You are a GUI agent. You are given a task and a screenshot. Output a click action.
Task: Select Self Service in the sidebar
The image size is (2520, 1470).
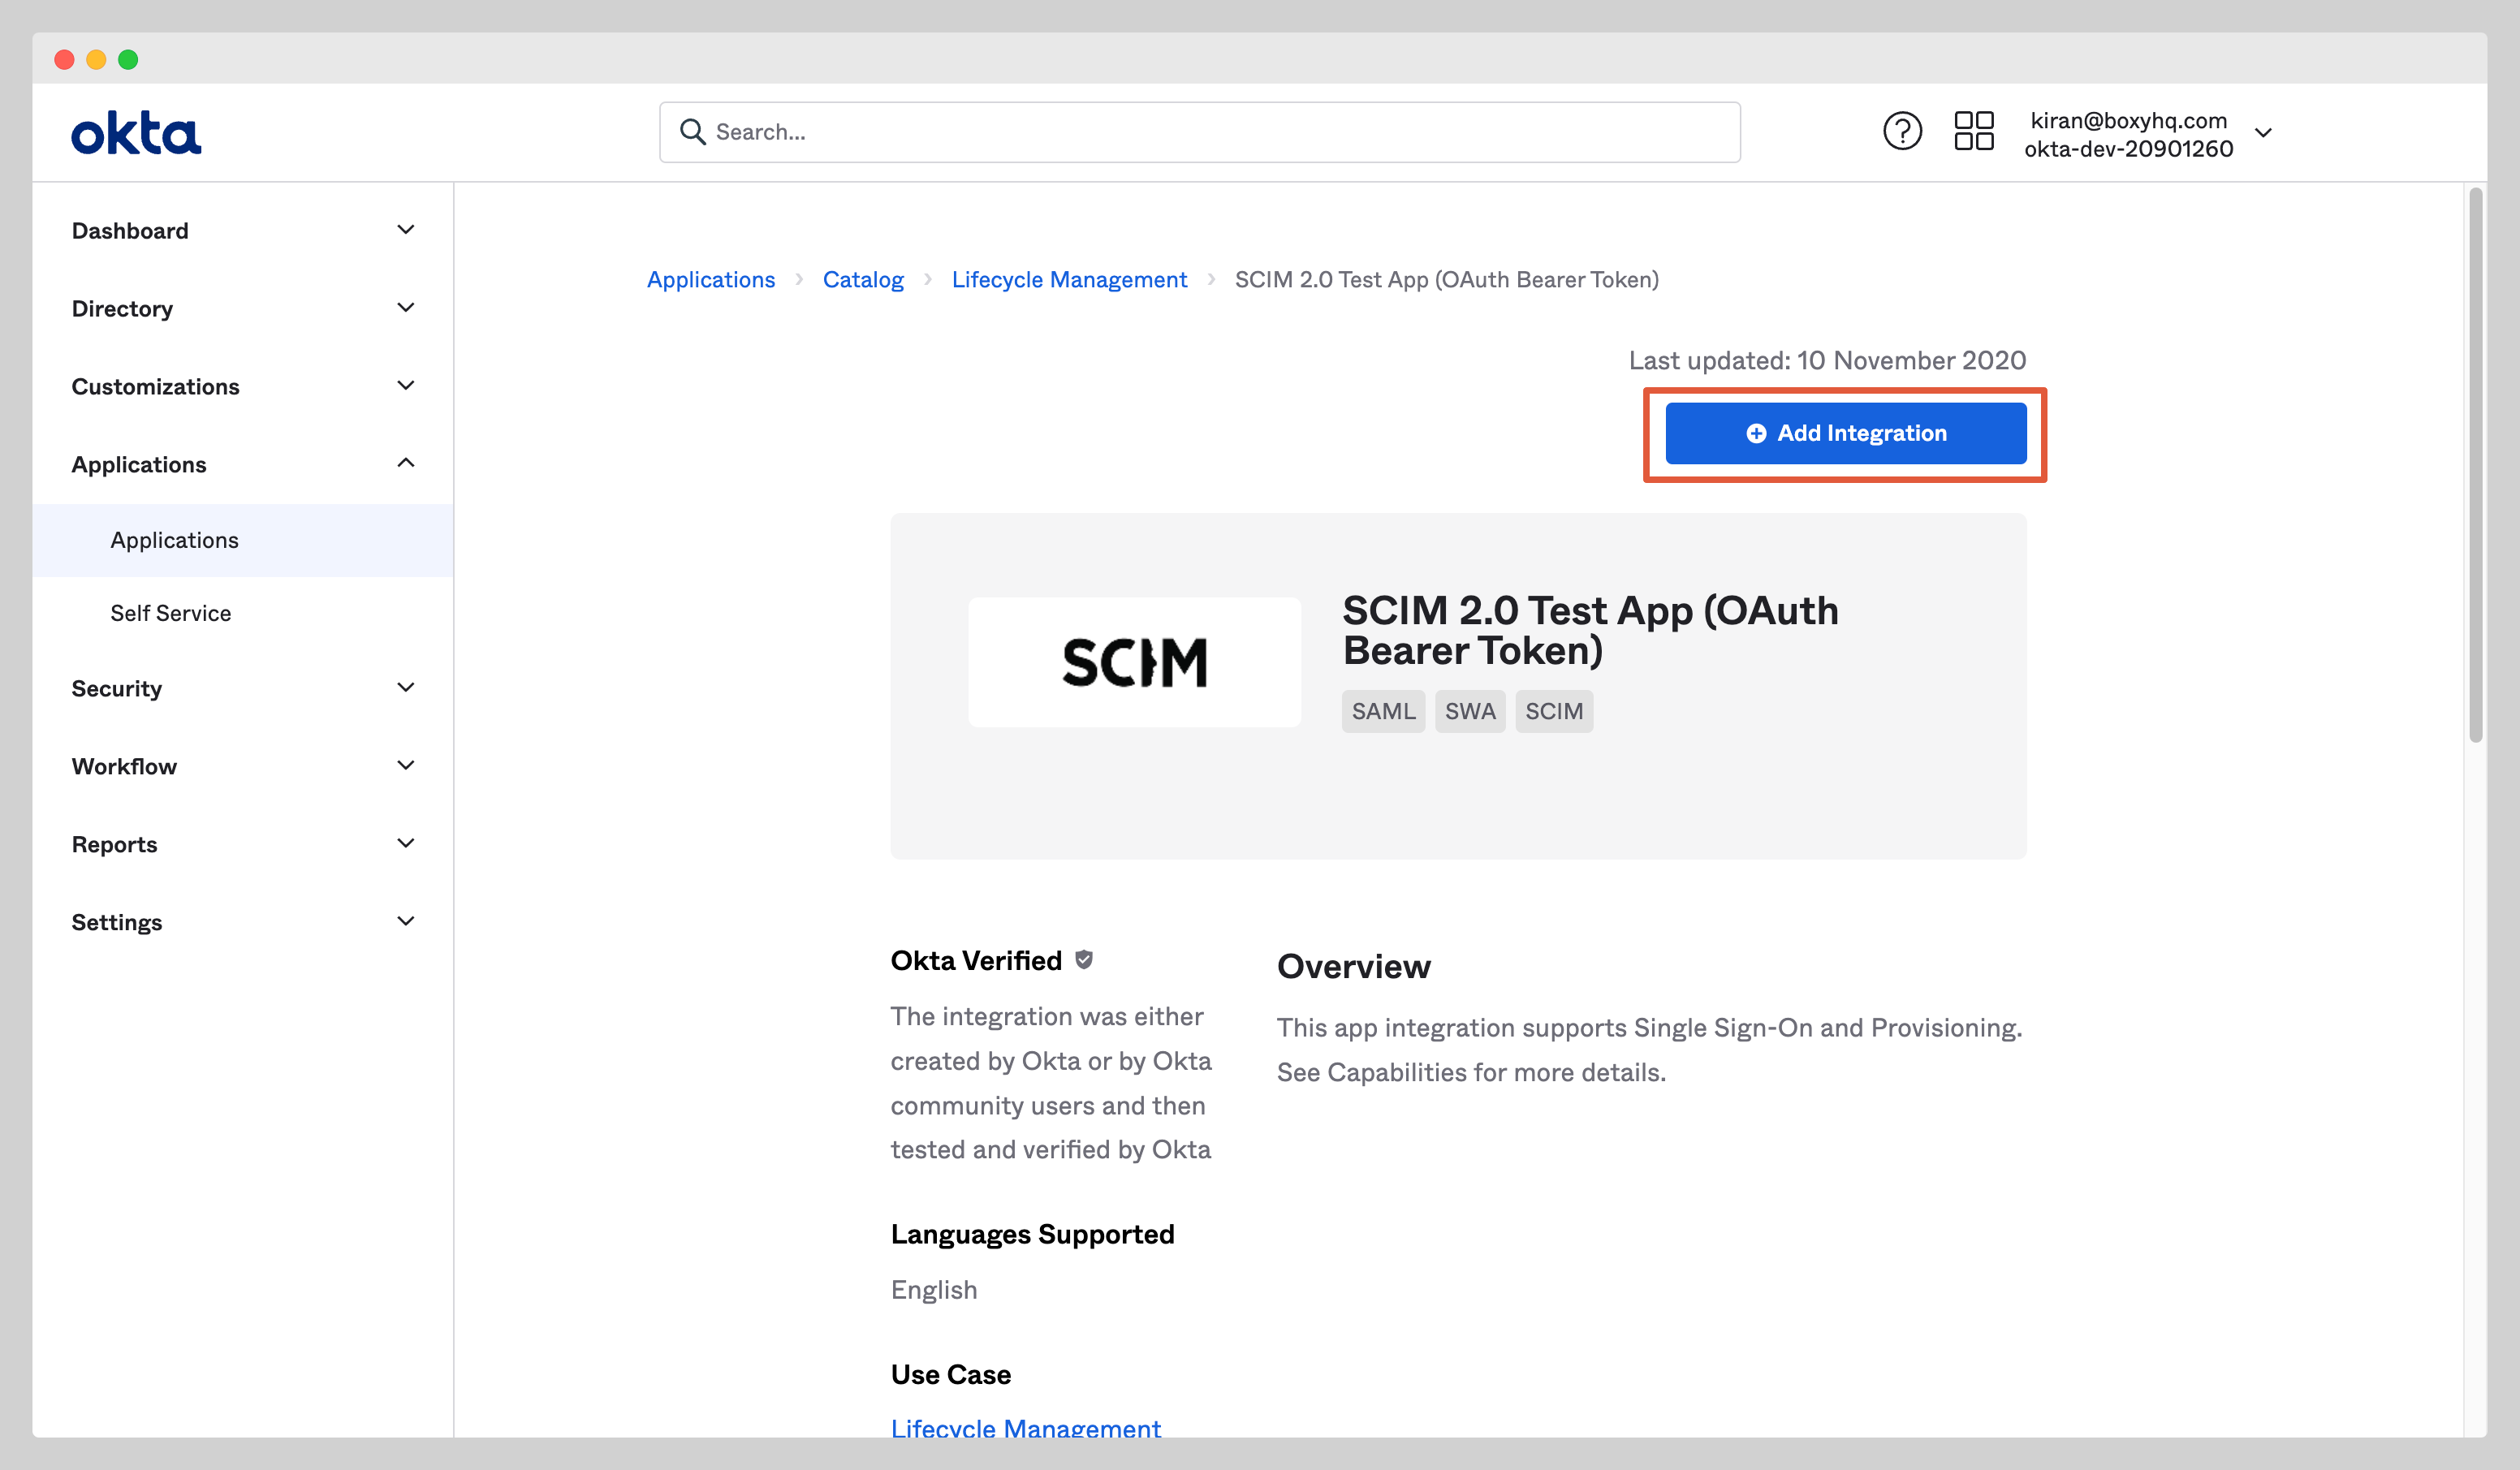tap(171, 612)
